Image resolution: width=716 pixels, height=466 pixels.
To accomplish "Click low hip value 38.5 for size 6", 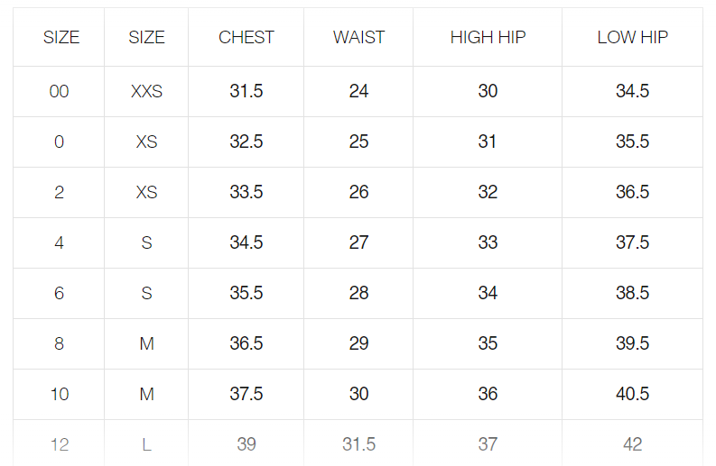I will tap(632, 293).
